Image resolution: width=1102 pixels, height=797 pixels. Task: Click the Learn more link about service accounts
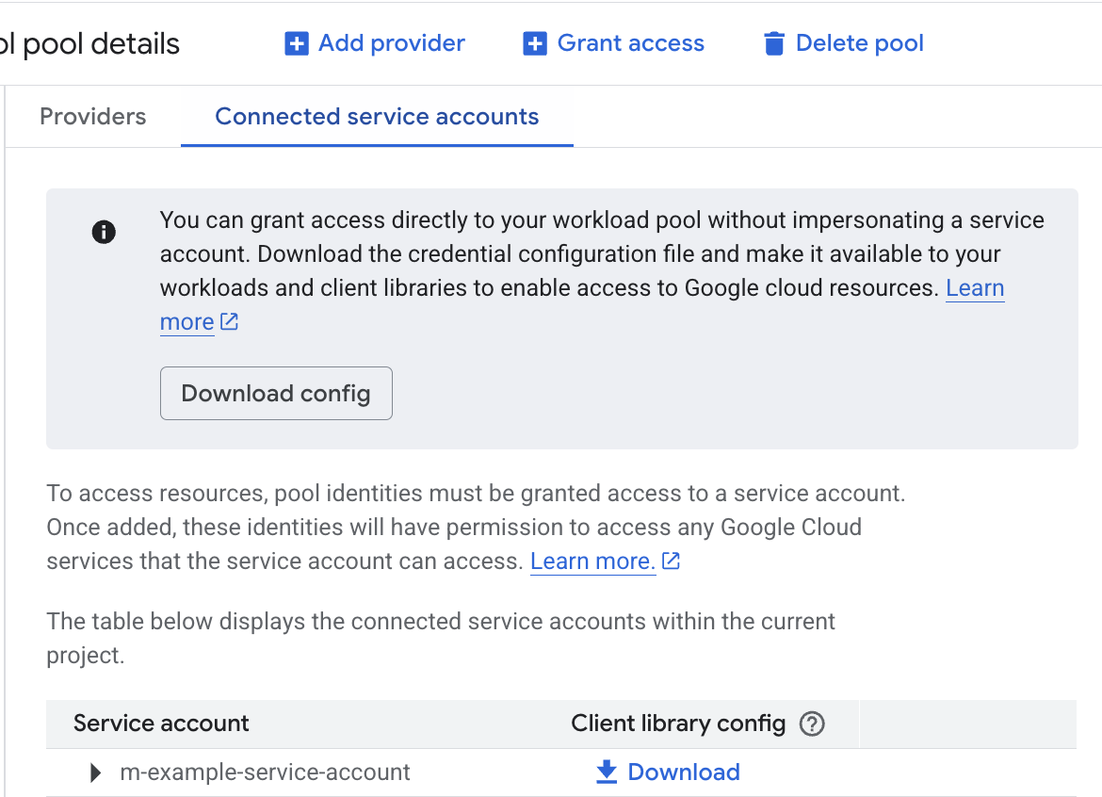(x=592, y=560)
